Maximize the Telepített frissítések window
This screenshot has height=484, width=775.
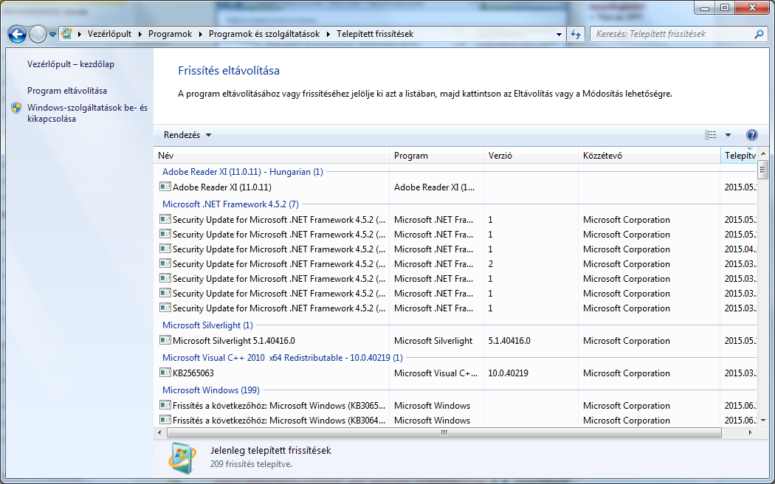[725, 7]
